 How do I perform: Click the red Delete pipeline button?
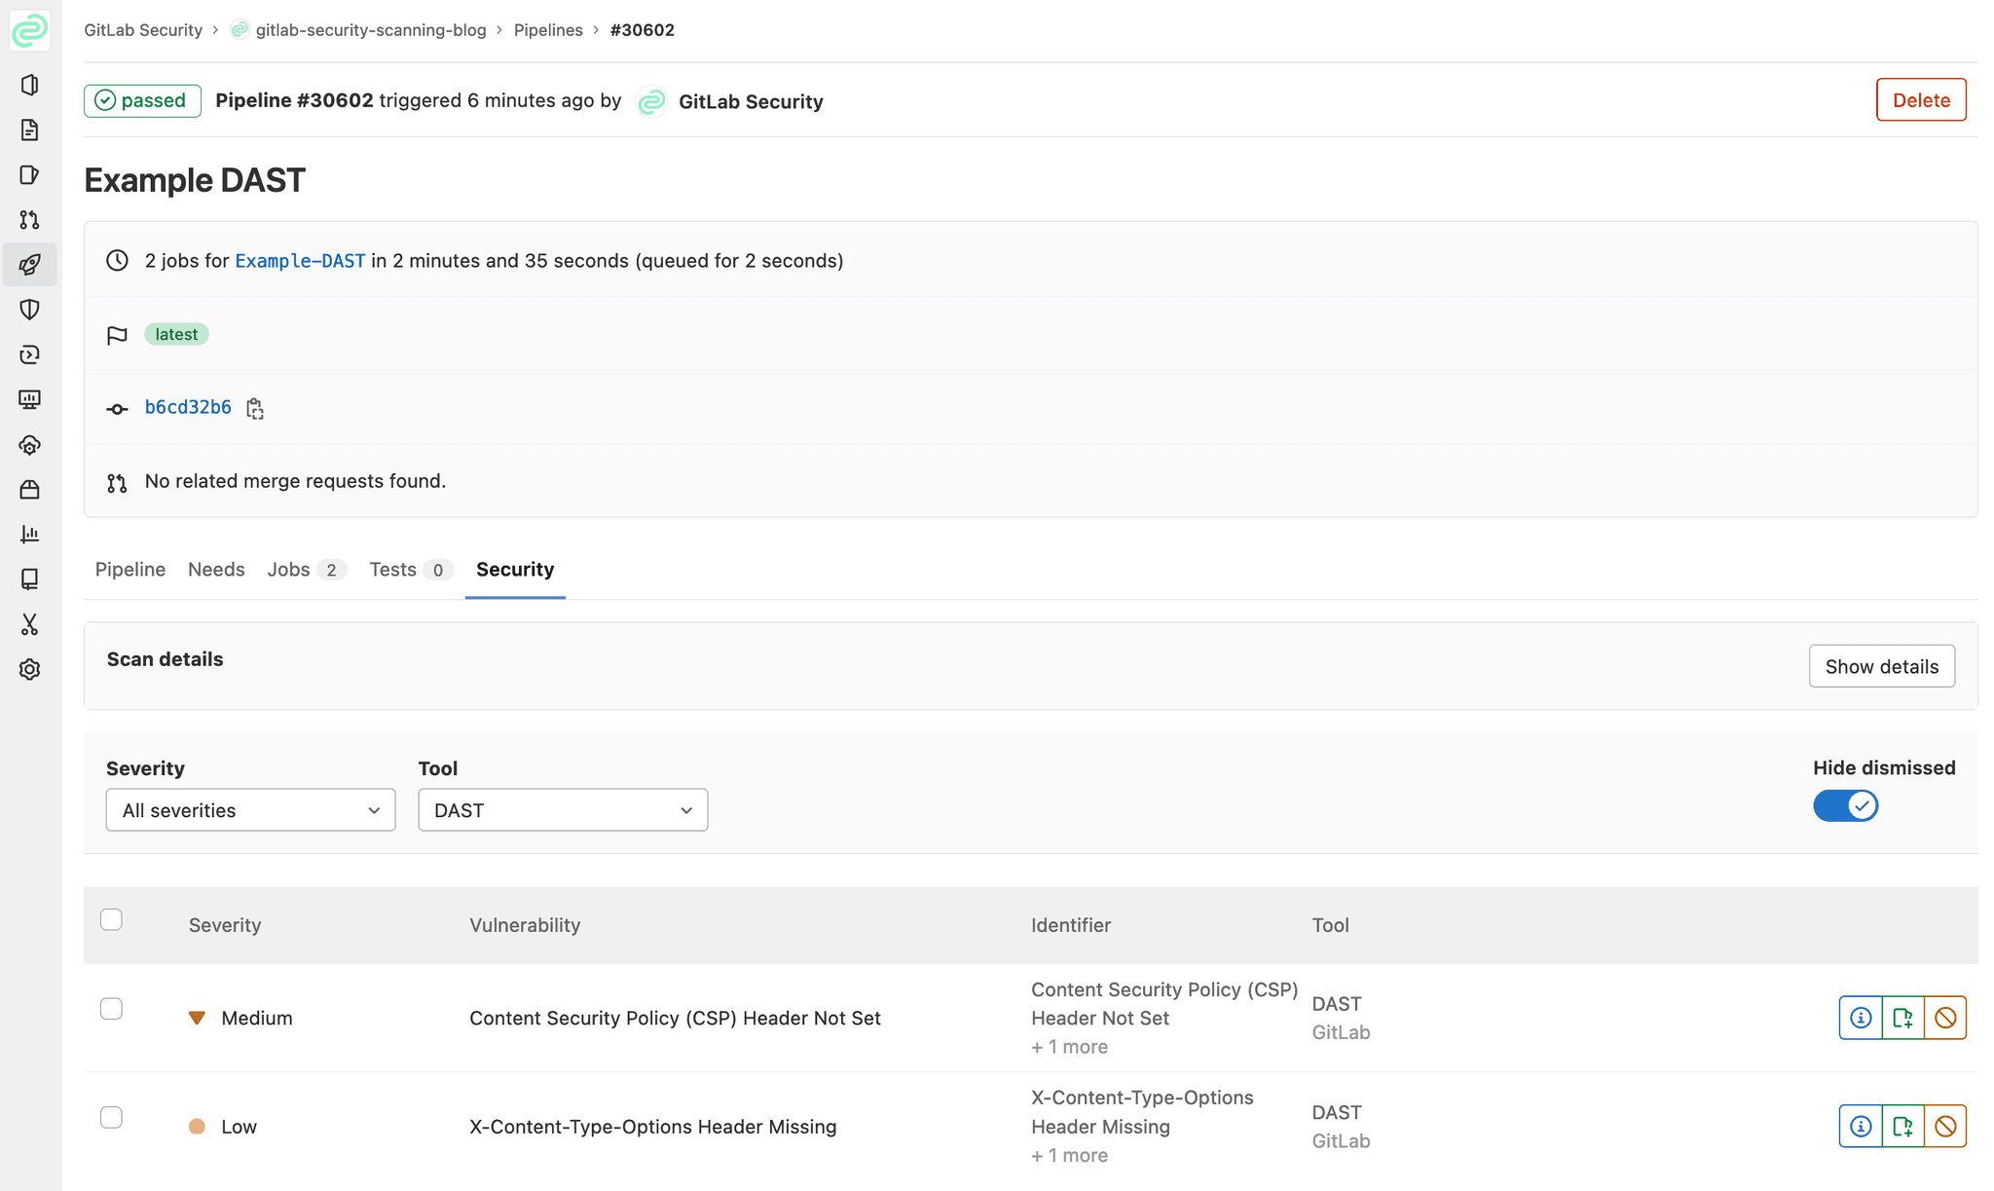click(1920, 100)
